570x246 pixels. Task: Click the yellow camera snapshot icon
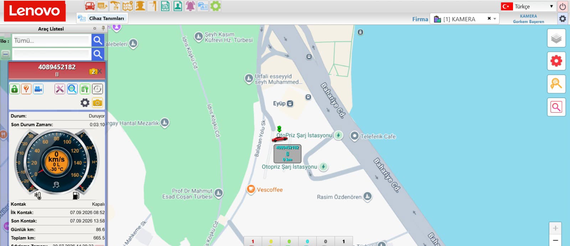97,103
